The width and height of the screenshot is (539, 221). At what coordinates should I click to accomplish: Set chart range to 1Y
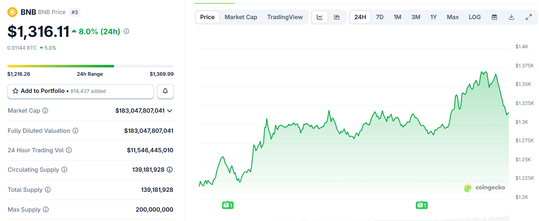[x=433, y=17]
